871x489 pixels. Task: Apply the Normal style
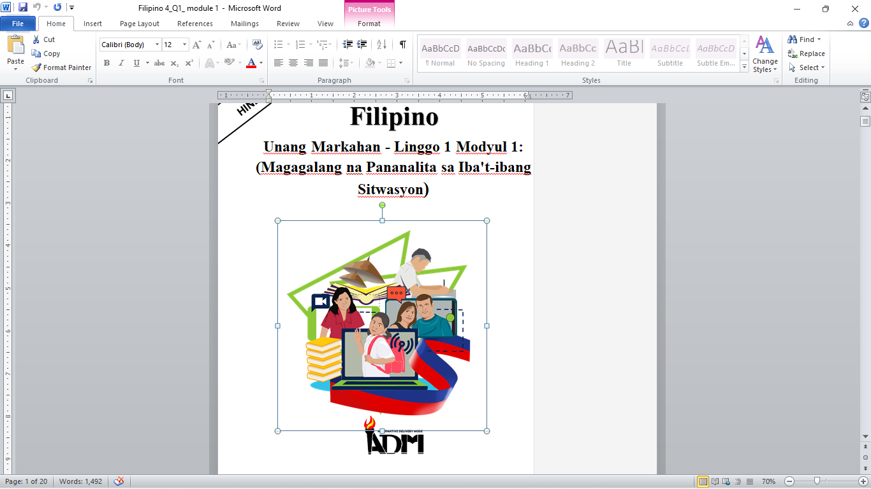coord(440,53)
